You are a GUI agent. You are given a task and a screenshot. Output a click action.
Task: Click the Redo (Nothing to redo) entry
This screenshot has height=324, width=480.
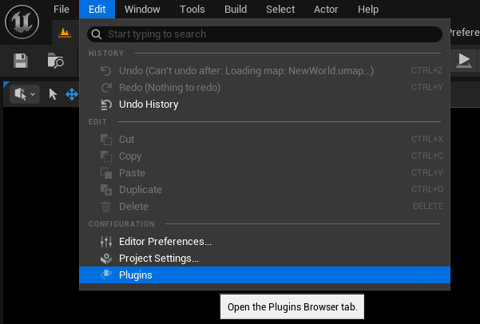[264, 88]
